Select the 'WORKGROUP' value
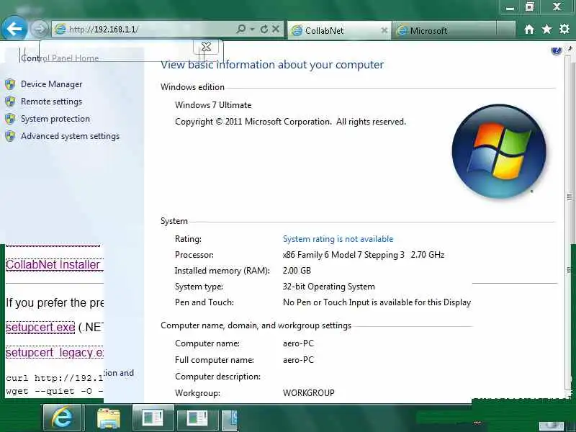Viewport: 576px width, 432px height. tap(309, 392)
